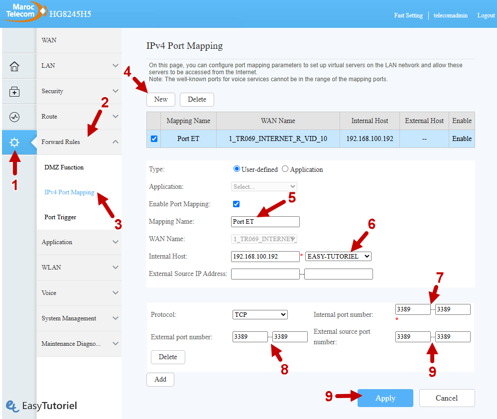Open the Port Trigger submenu
This screenshot has height=419, width=497.
(60, 217)
